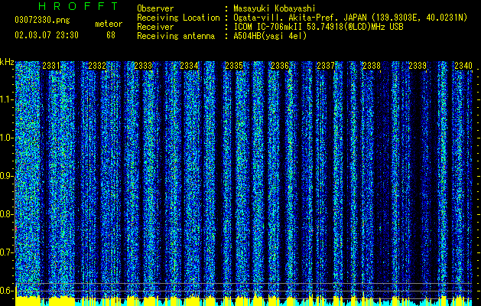Click the 'Receiving Location' label

(x=178, y=18)
